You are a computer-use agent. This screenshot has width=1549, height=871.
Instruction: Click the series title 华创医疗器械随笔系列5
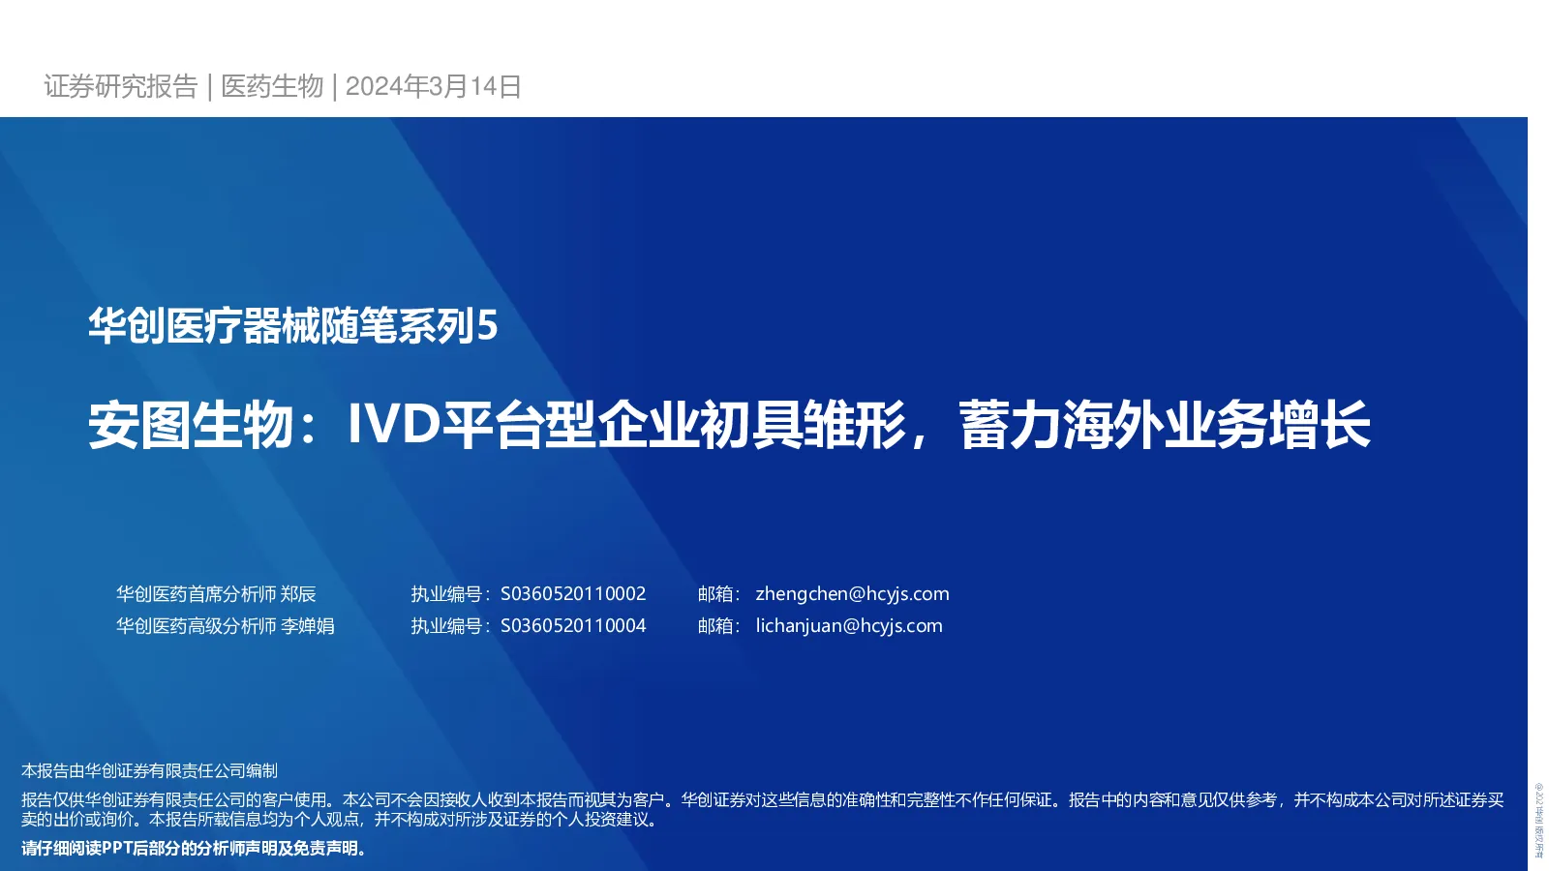[293, 325]
